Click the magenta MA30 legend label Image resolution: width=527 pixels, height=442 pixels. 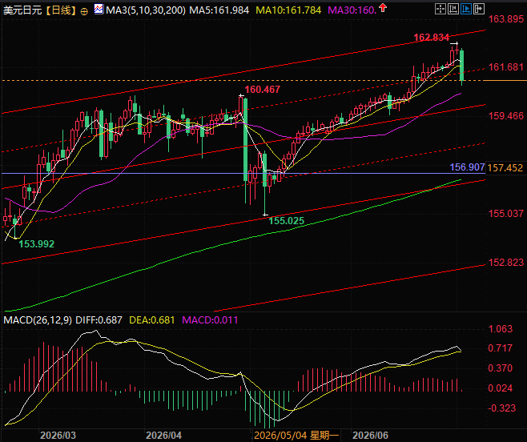point(352,10)
